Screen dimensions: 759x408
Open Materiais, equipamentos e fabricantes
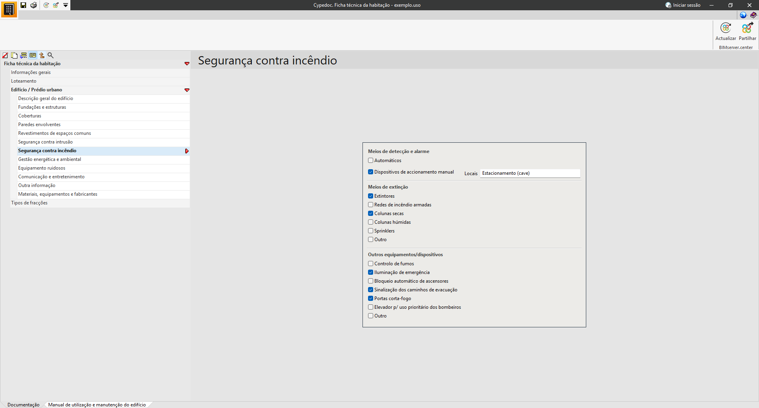(58, 194)
